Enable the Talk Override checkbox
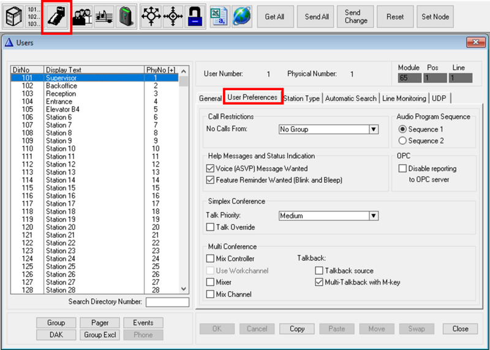This screenshot has height=350, width=490. coord(210,227)
